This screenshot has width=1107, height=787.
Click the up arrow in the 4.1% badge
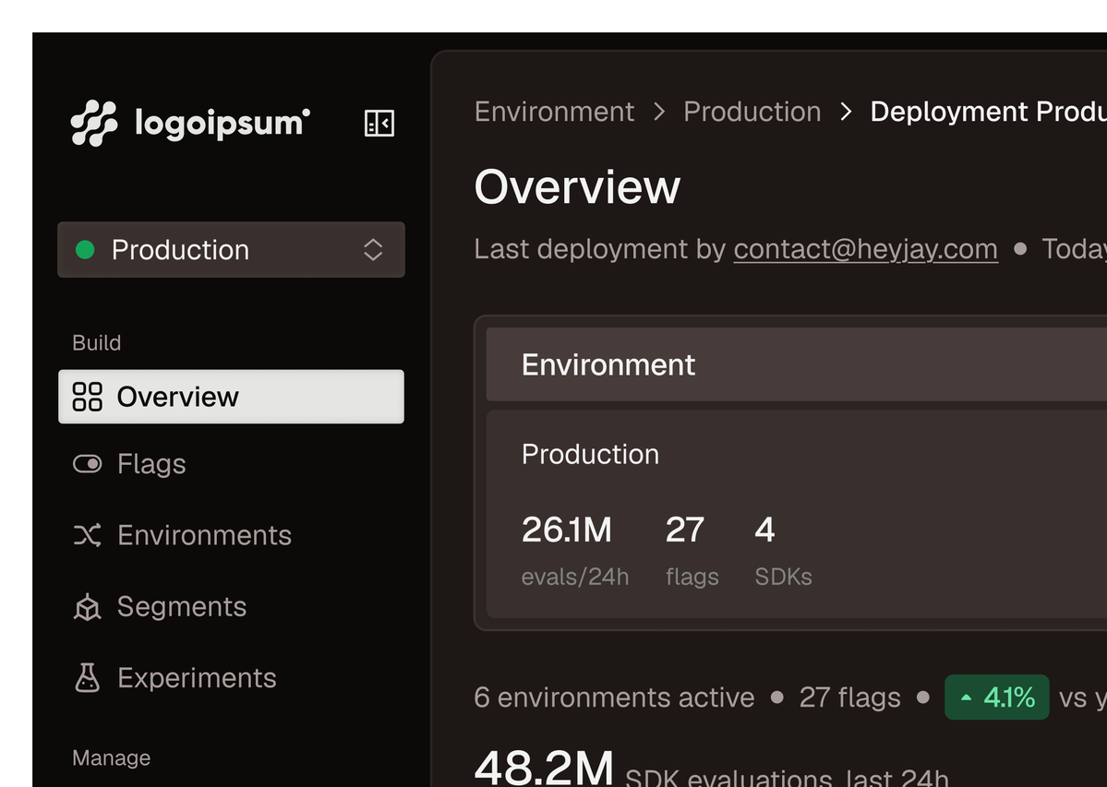click(967, 698)
